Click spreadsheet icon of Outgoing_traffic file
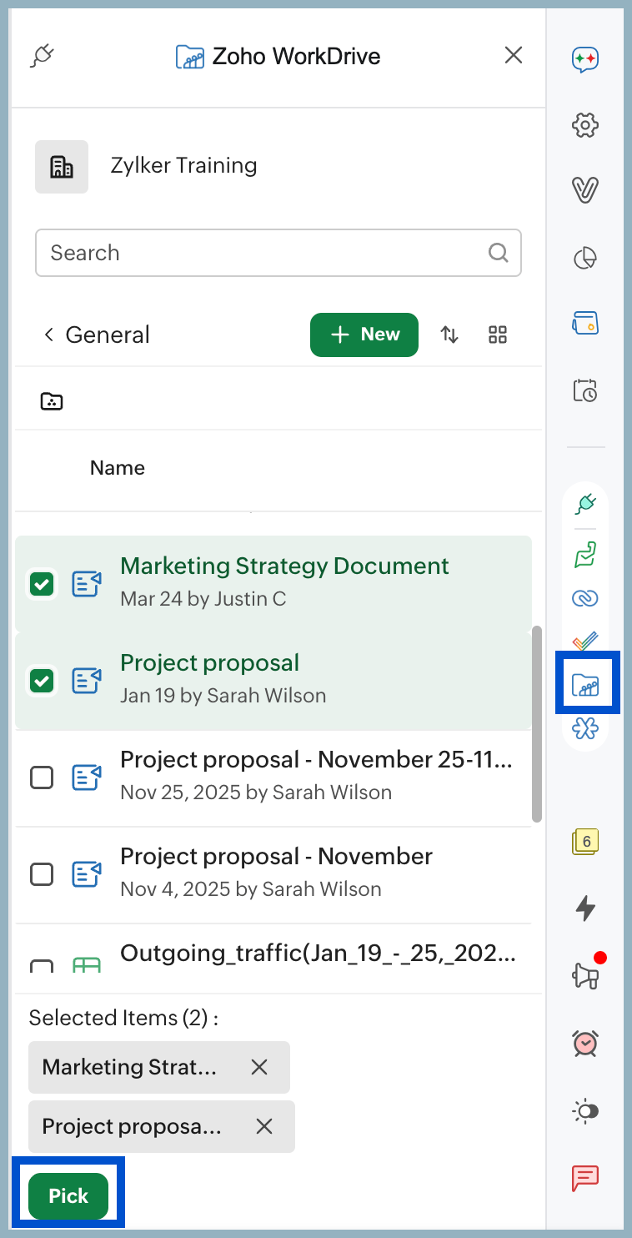This screenshot has height=1238, width=632. click(86, 965)
